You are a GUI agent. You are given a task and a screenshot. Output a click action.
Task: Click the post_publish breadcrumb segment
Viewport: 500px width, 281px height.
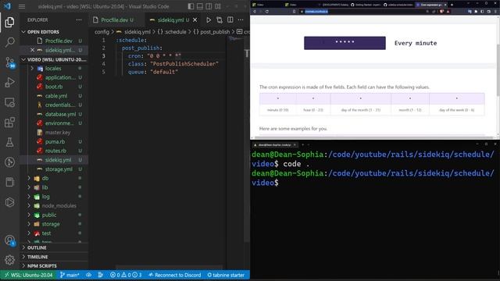tap(212, 32)
